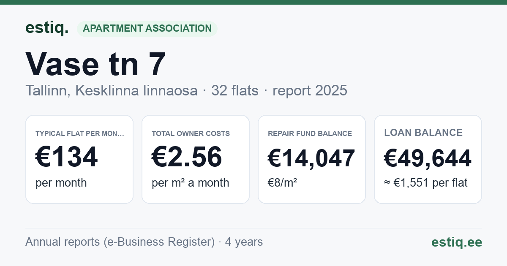The height and width of the screenshot is (266, 507).
Task: Click the estiq. logo
Action: [47, 28]
